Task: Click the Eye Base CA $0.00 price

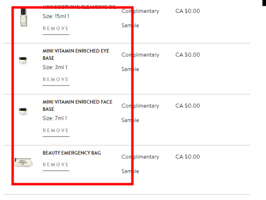Action: (x=188, y=55)
